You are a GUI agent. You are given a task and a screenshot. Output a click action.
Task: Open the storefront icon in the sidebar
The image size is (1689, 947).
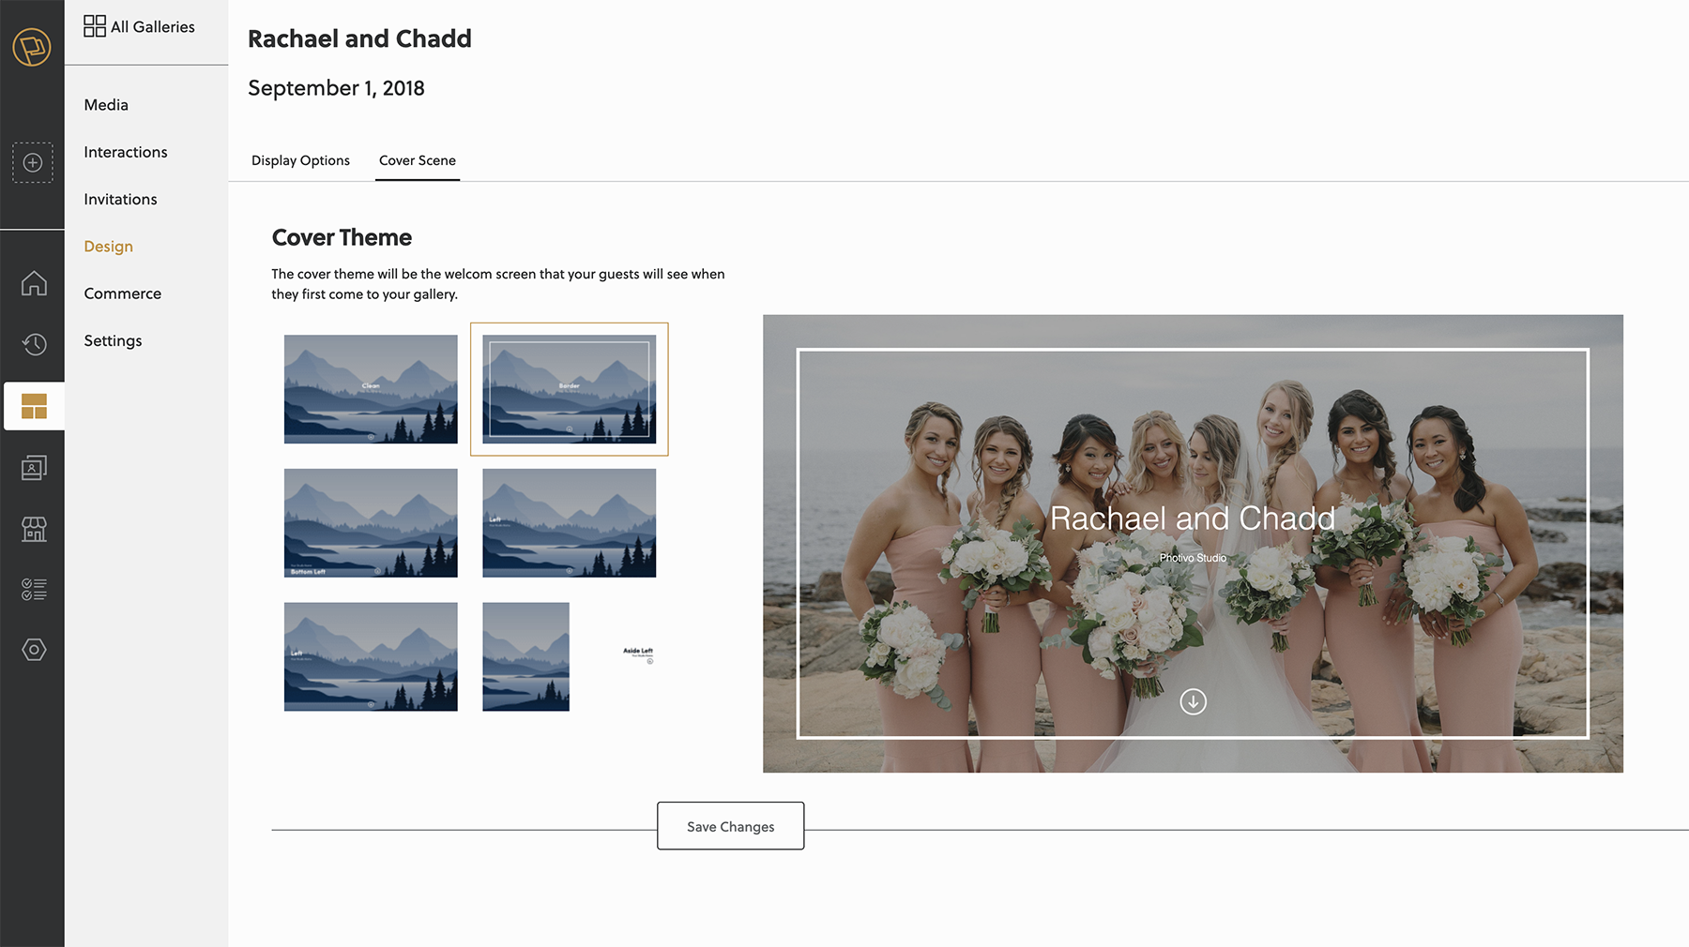34,529
